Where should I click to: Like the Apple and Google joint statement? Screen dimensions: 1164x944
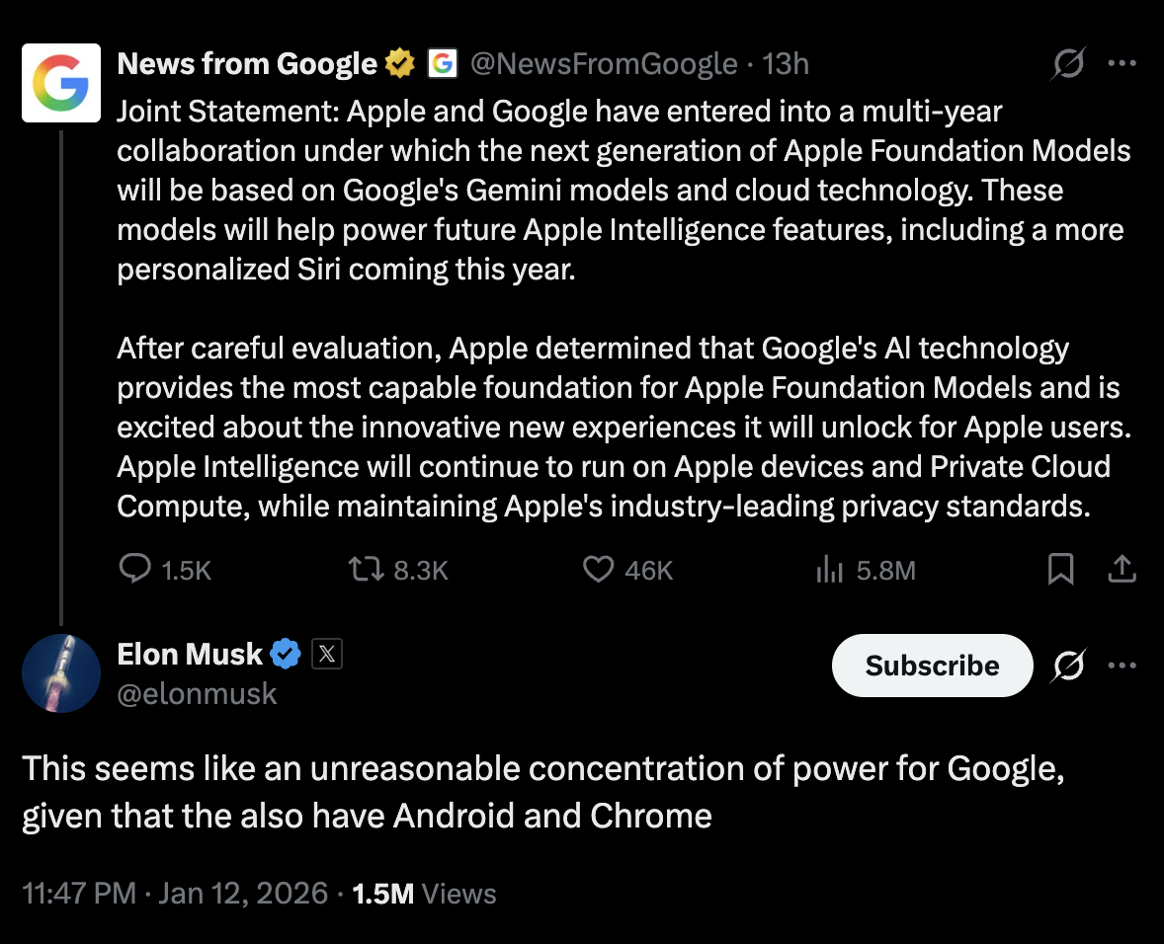[598, 570]
